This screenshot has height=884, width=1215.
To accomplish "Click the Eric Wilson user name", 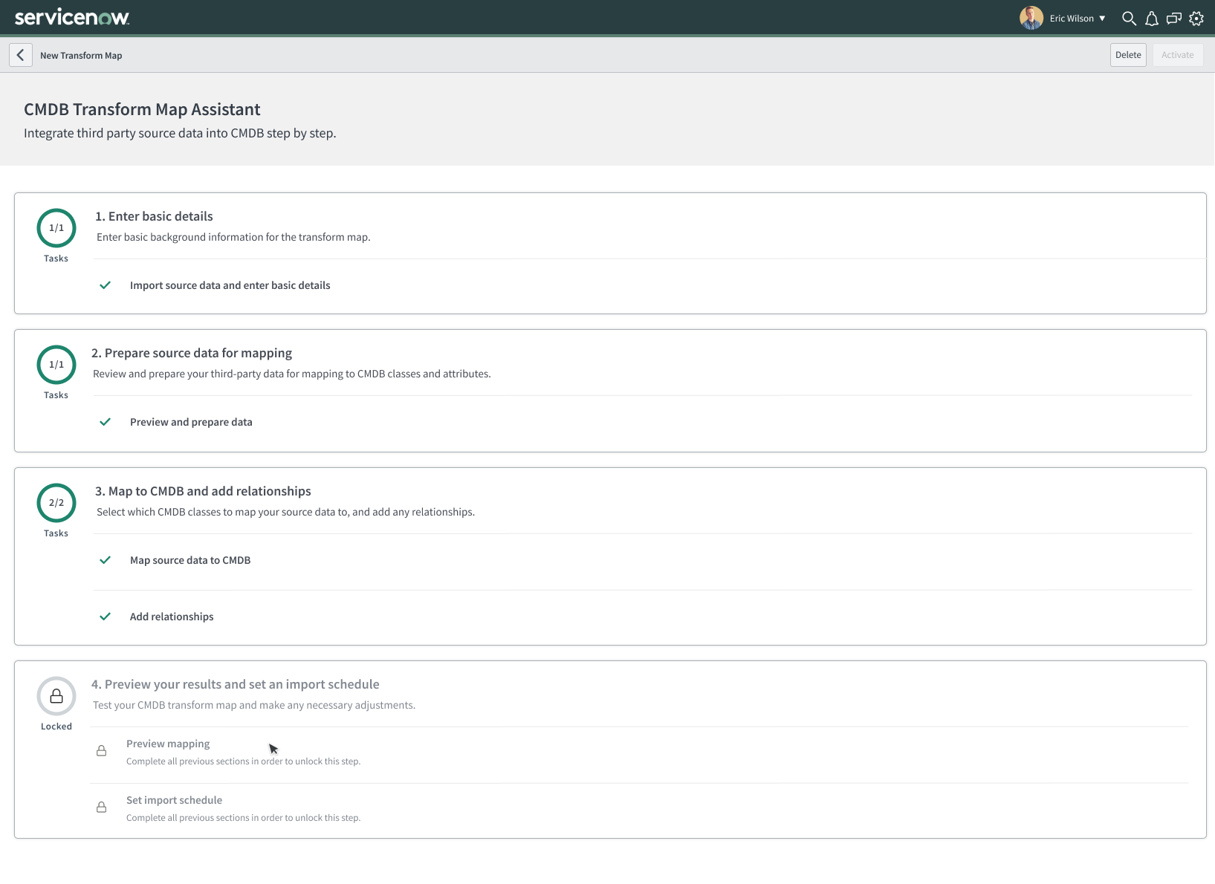I will click(1072, 19).
